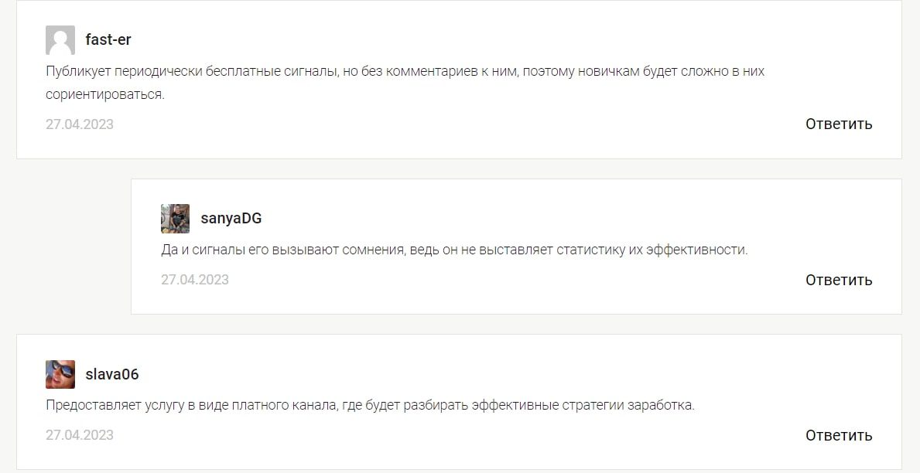
Task: Select the sanyaDG username
Action: 231,219
